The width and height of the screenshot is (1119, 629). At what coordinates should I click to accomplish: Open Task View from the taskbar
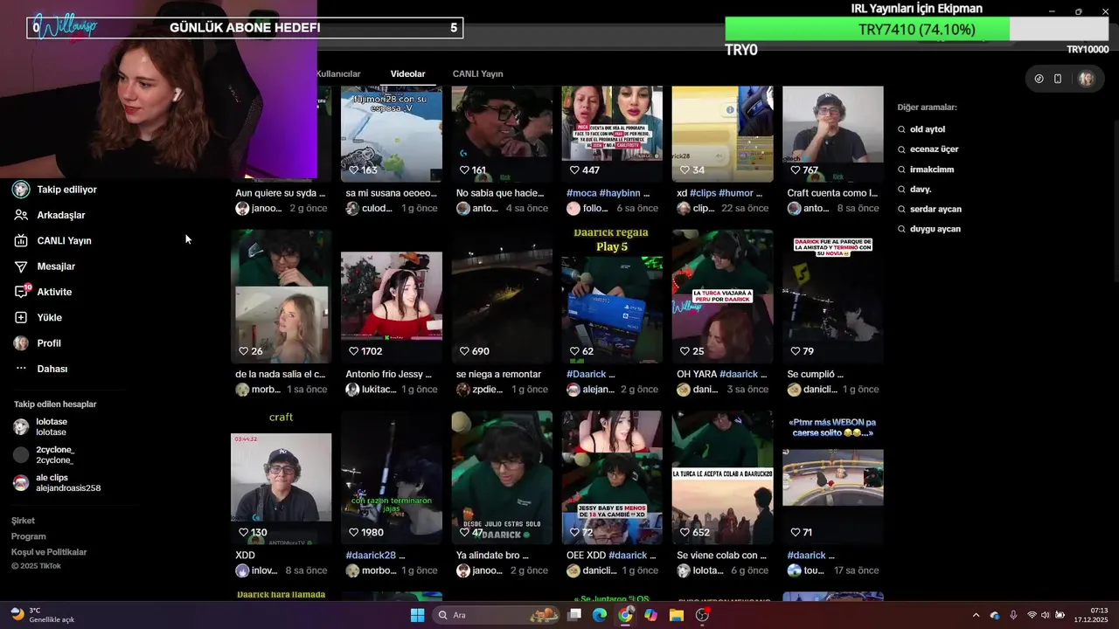574,615
